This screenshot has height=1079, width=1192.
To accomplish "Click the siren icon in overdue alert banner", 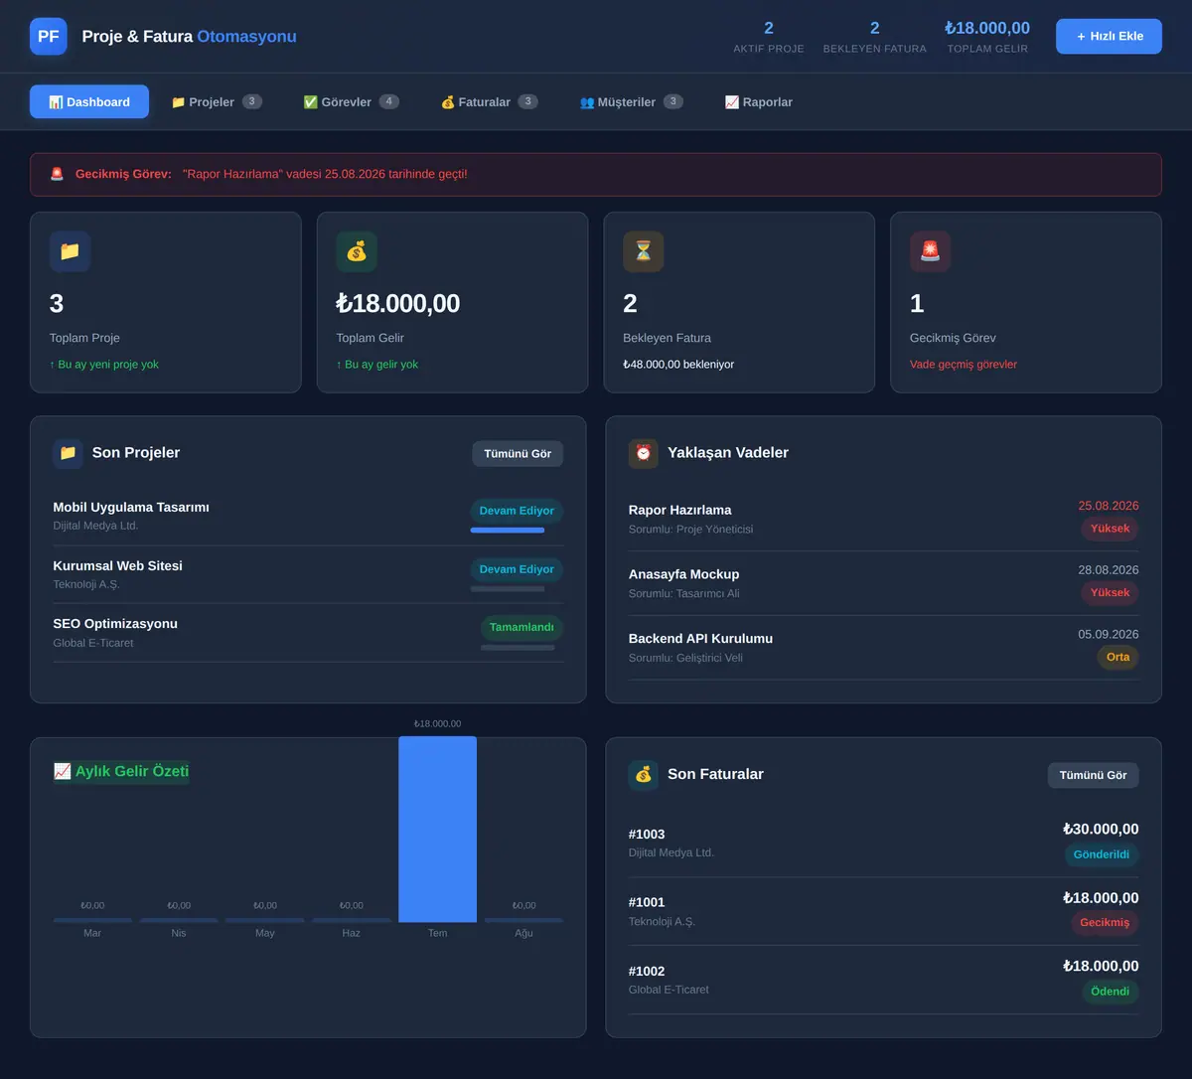I will [x=58, y=174].
